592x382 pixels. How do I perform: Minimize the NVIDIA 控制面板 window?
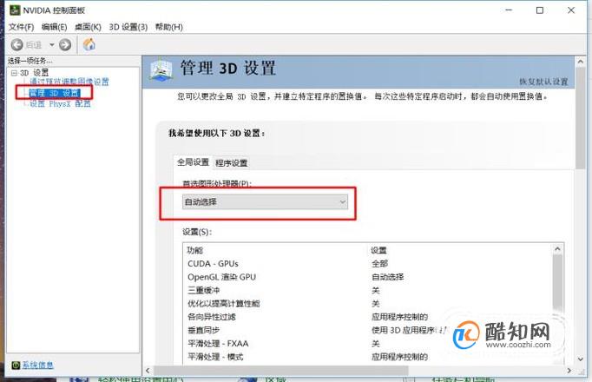tap(509, 10)
